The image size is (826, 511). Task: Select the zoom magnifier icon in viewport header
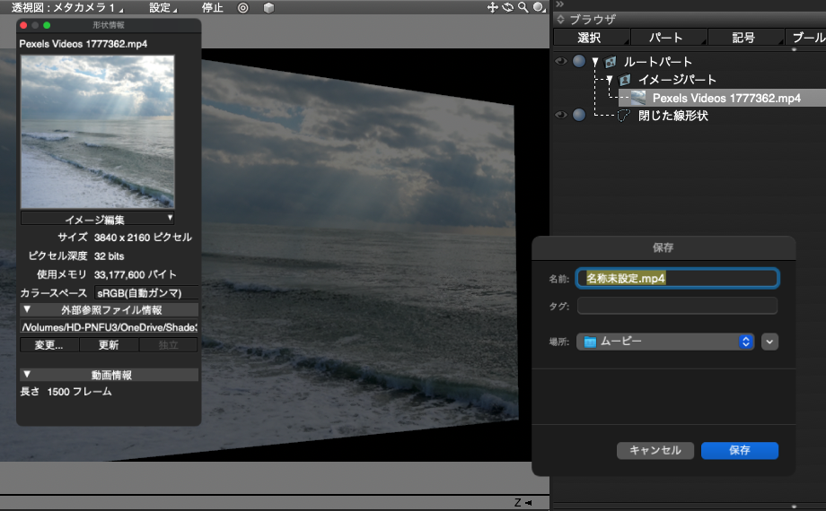tap(523, 7)
